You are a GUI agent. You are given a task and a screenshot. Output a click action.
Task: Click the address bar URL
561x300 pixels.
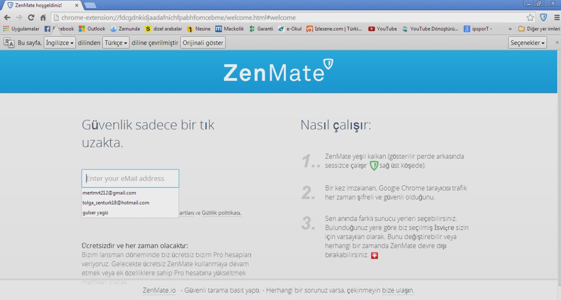coord(178,17)
